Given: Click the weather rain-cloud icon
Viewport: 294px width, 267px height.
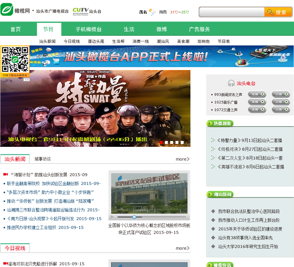Looking at the screenshot, I should (x=153, y=12).
